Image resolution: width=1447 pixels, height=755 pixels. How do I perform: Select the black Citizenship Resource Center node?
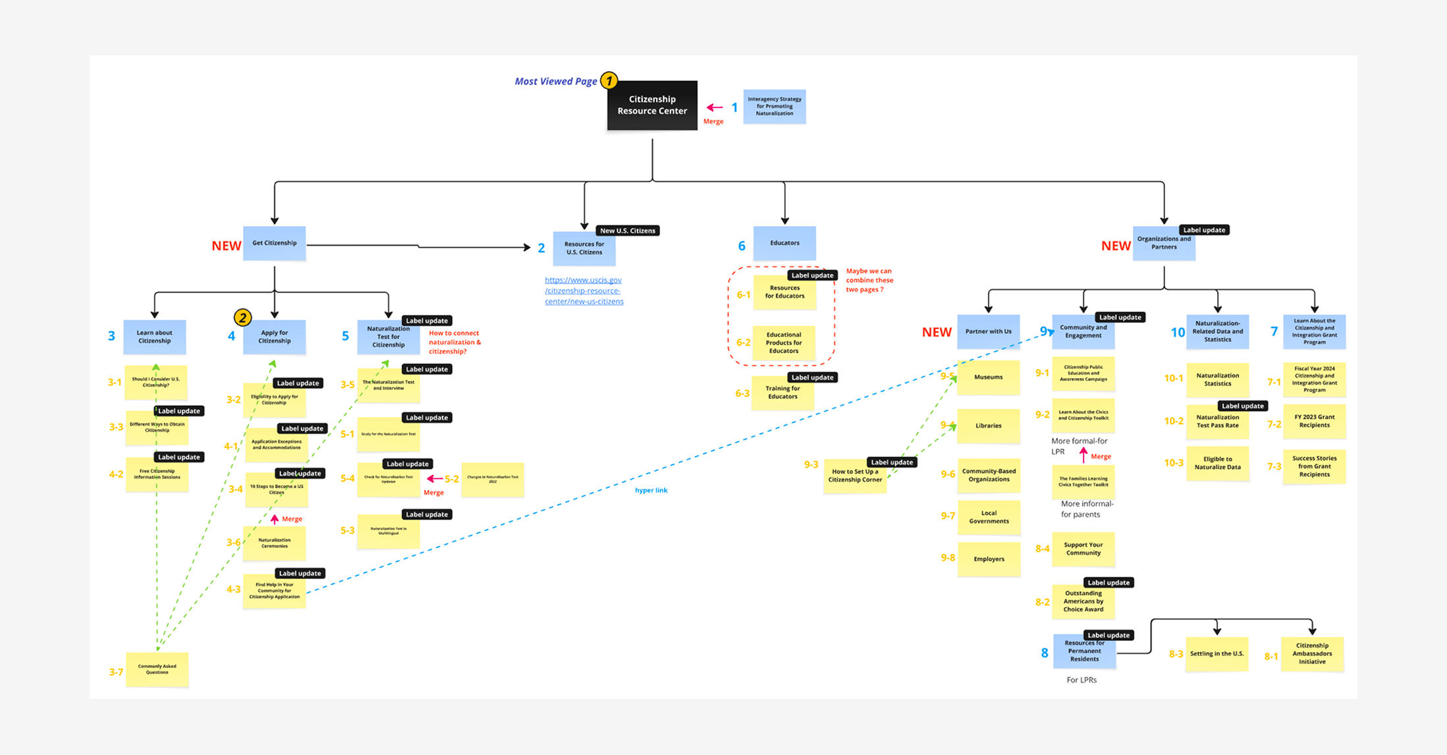pos(652,105)
